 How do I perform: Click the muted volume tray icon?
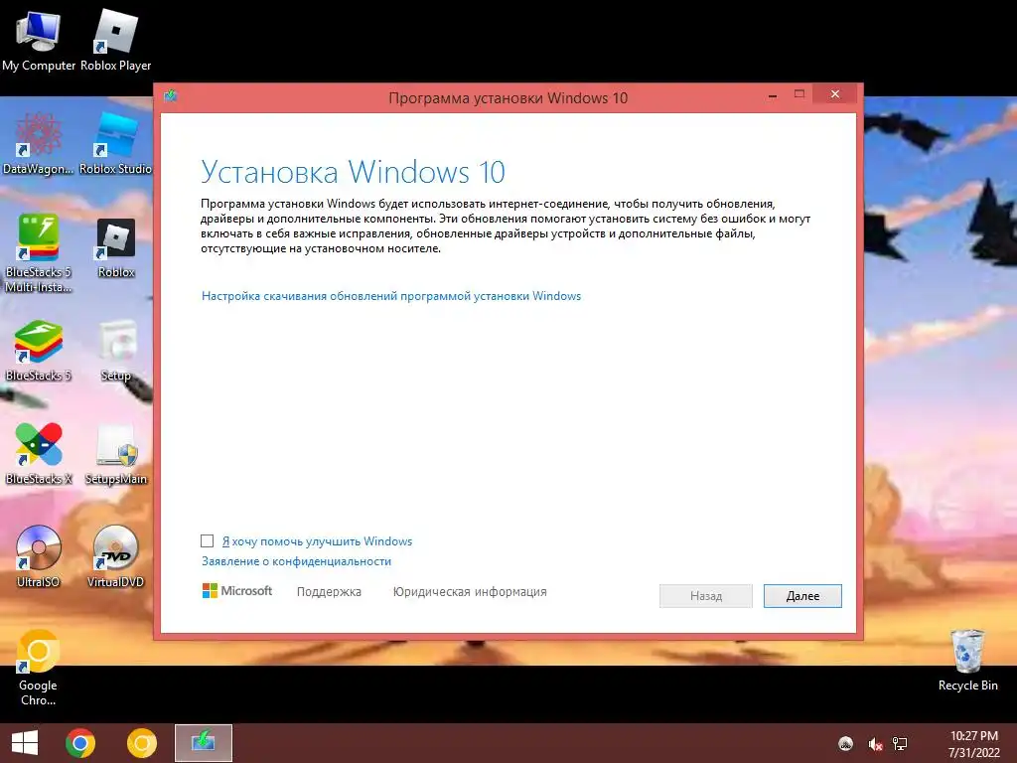(875, 744)
